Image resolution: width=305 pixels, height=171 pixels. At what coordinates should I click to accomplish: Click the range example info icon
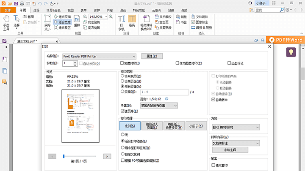[167, 99]
